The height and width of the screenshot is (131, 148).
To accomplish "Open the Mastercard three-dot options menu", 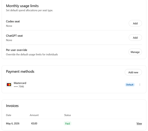I will 140,85.
